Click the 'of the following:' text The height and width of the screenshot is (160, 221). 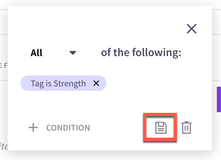point(141,53)
